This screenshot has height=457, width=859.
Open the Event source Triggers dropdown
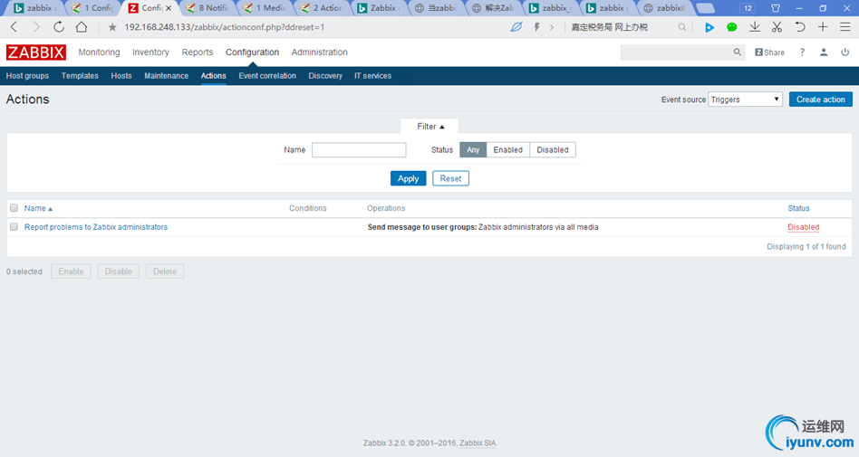(x=745, y=100)
